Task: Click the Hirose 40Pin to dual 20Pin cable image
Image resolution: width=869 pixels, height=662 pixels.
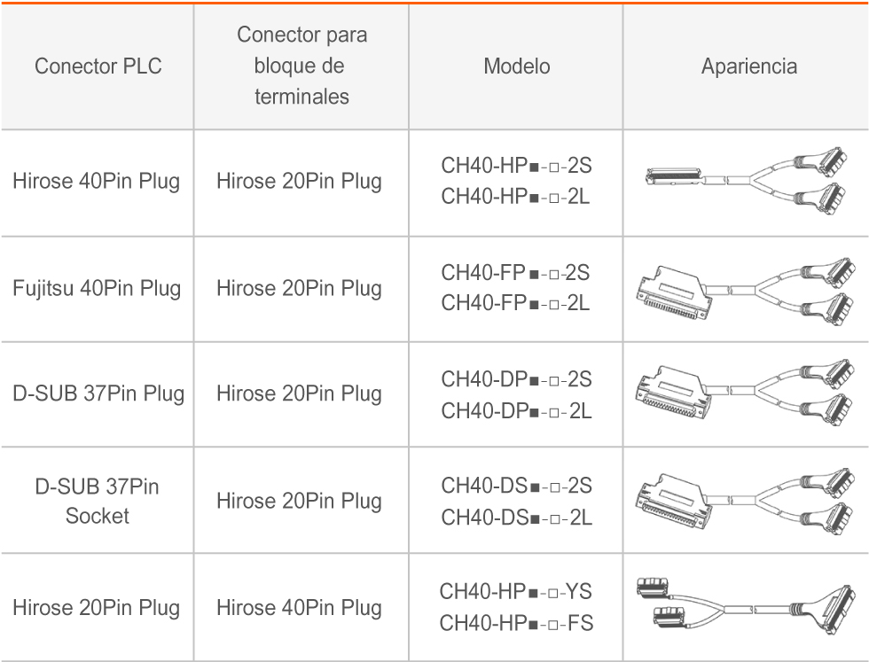Action: click(x=746, y=181)
